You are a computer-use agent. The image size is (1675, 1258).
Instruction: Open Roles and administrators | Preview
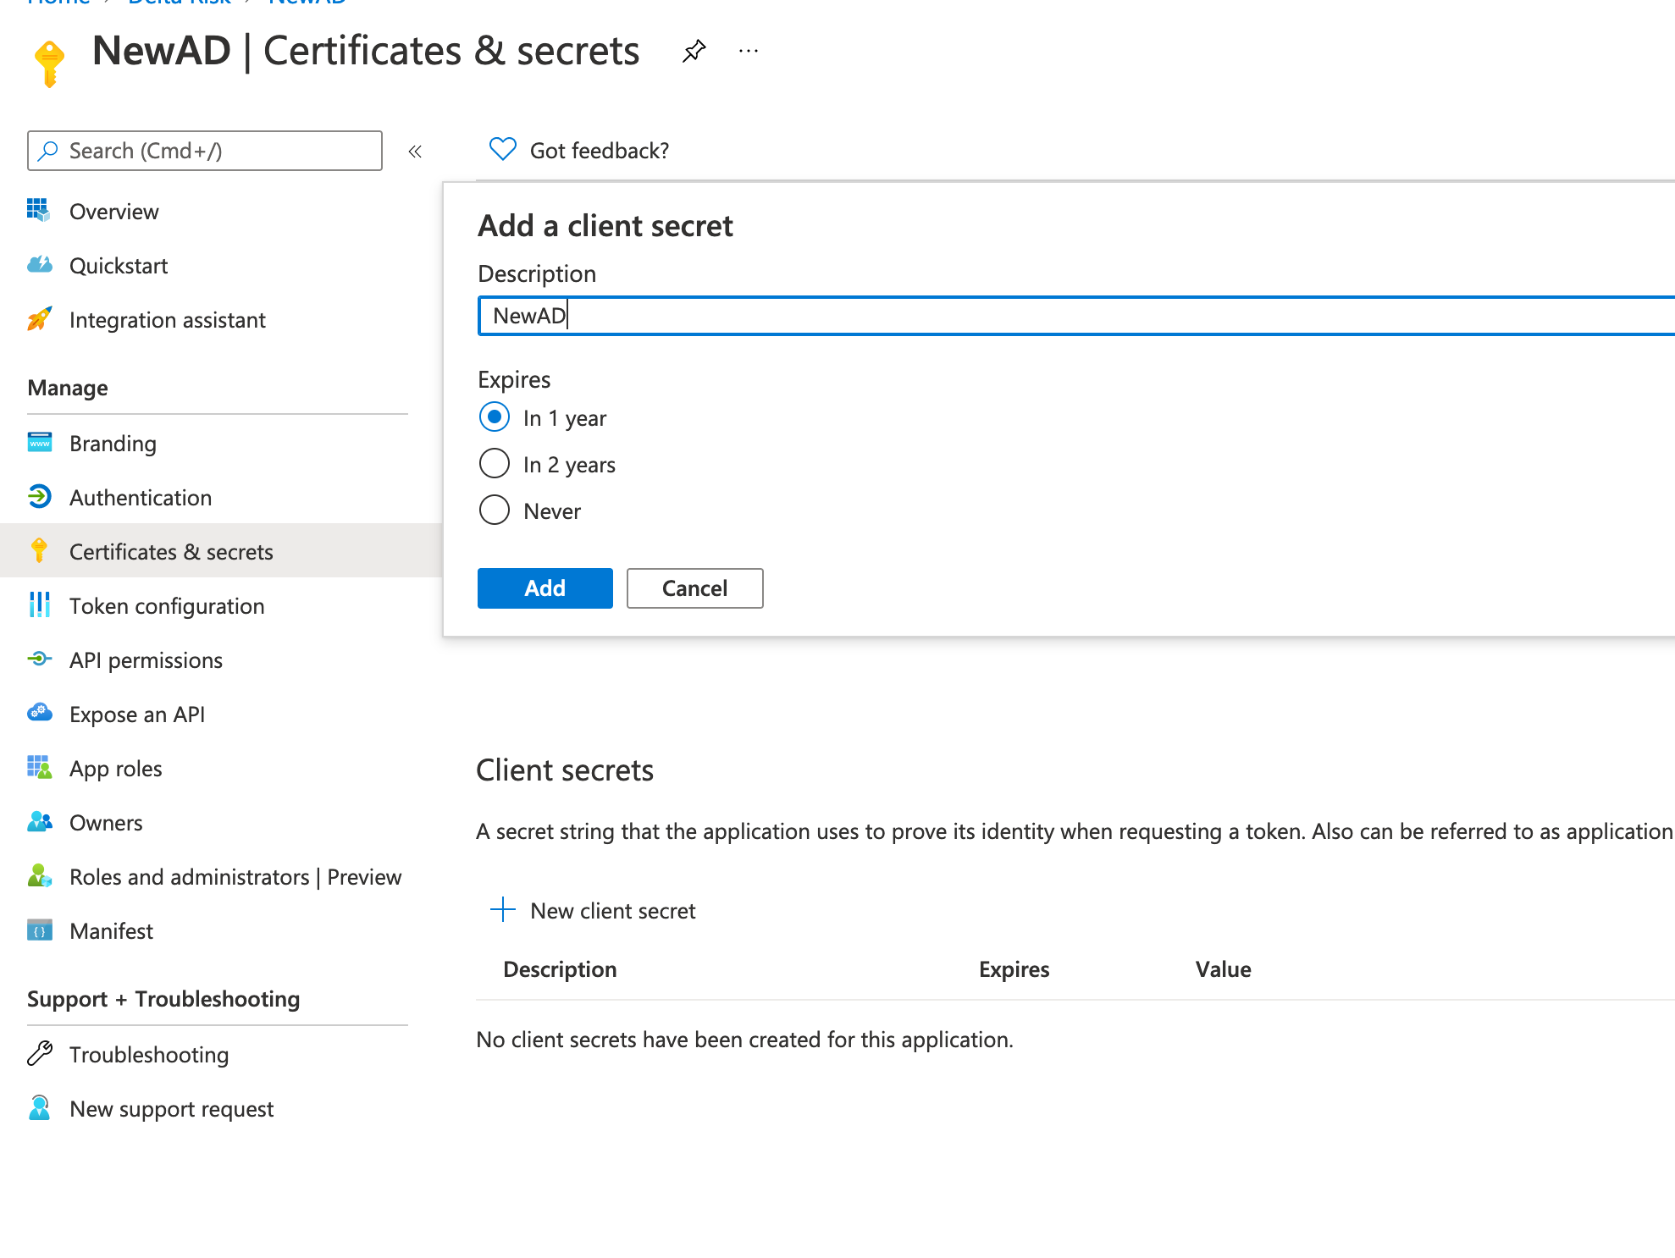tap(235, 877)
